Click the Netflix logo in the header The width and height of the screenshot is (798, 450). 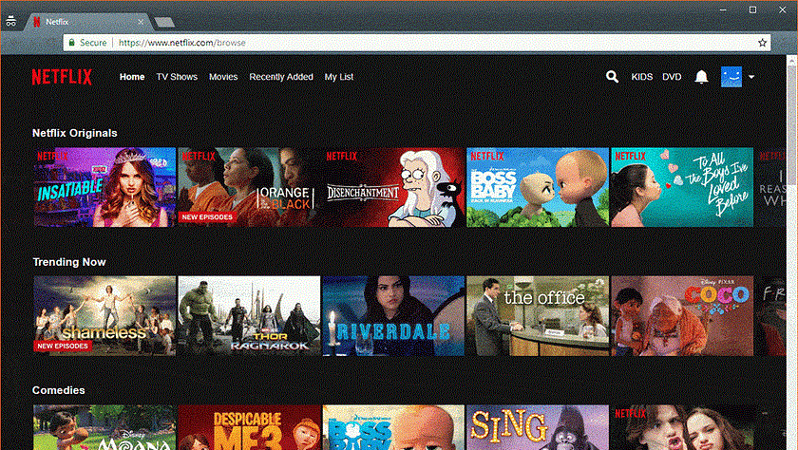pyautogui.click(x=62, y=77)
